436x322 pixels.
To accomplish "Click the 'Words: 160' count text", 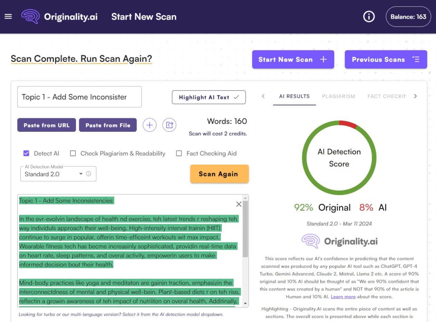I will (227, 121).
